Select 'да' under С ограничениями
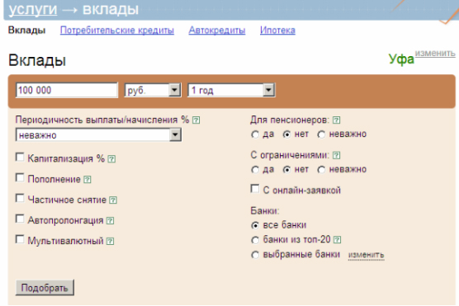The height and width of the screenshot is (306, 459). (x=255, y=170)
